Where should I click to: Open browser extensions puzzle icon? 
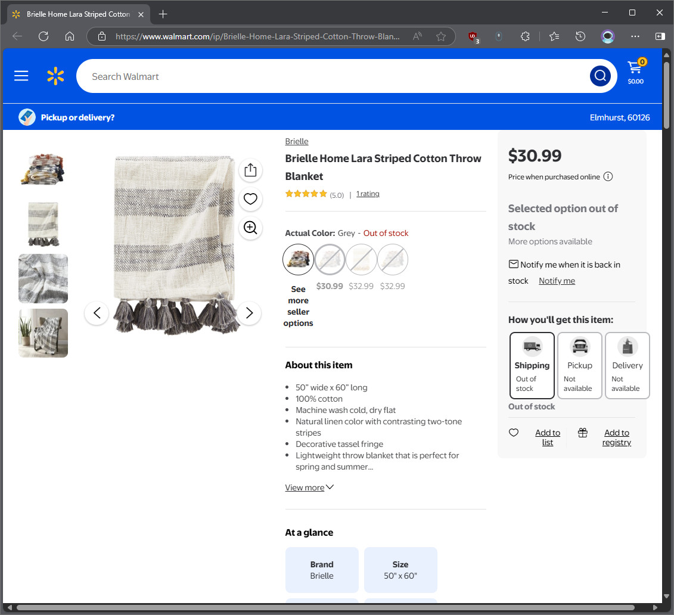click(525, 36)
